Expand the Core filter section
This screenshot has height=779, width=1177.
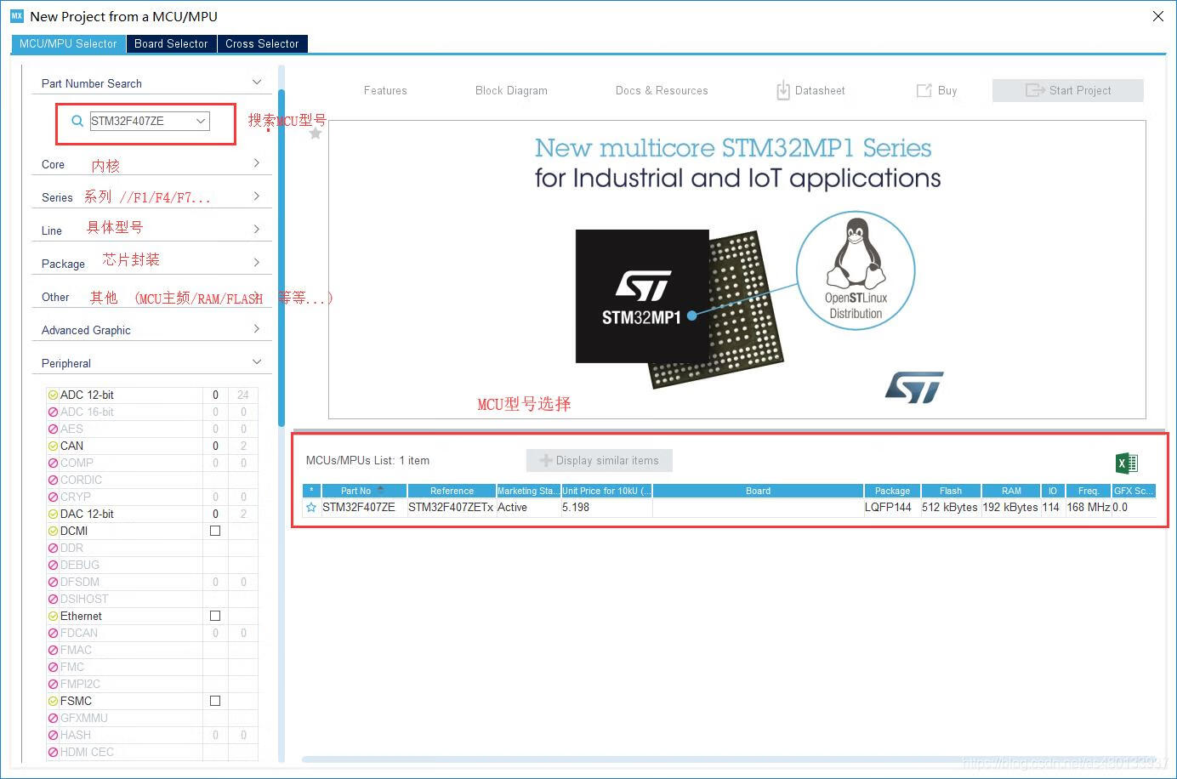coord(256,163)
